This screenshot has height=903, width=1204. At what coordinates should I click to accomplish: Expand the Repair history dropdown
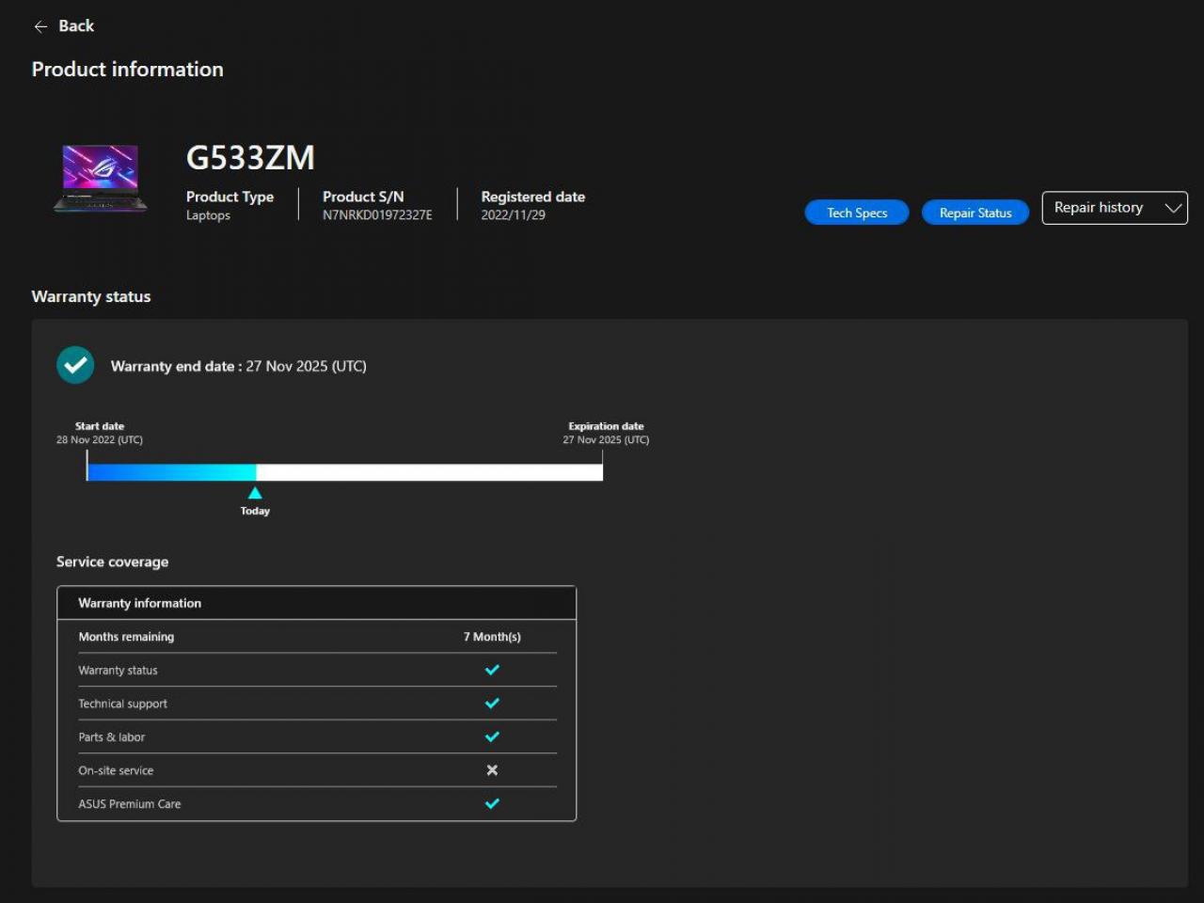pyautogui.click(x=1115, y=208)
